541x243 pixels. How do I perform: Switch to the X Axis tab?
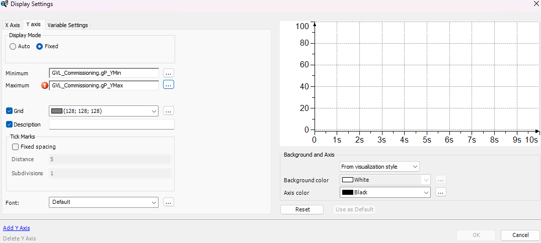(13, 25)
